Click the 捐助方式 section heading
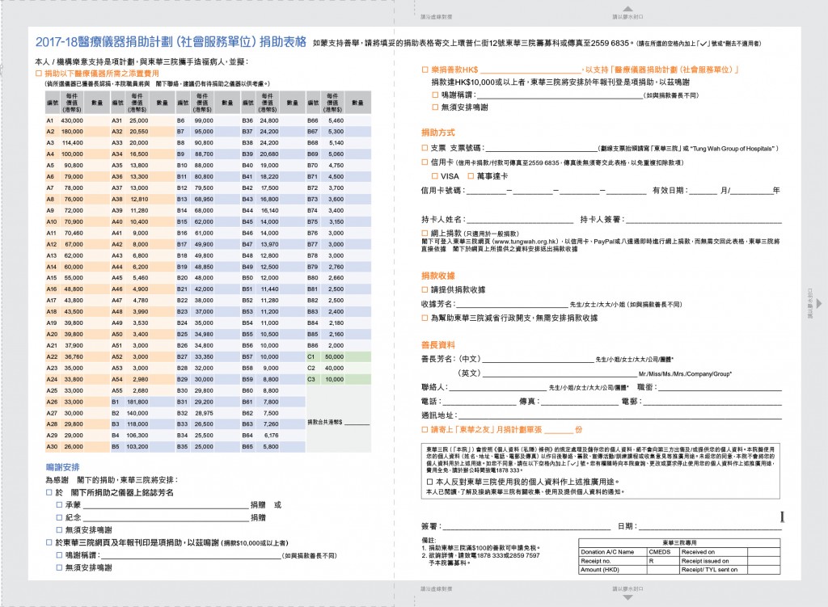This screenshot has width=828, height=607. [437, 133]
